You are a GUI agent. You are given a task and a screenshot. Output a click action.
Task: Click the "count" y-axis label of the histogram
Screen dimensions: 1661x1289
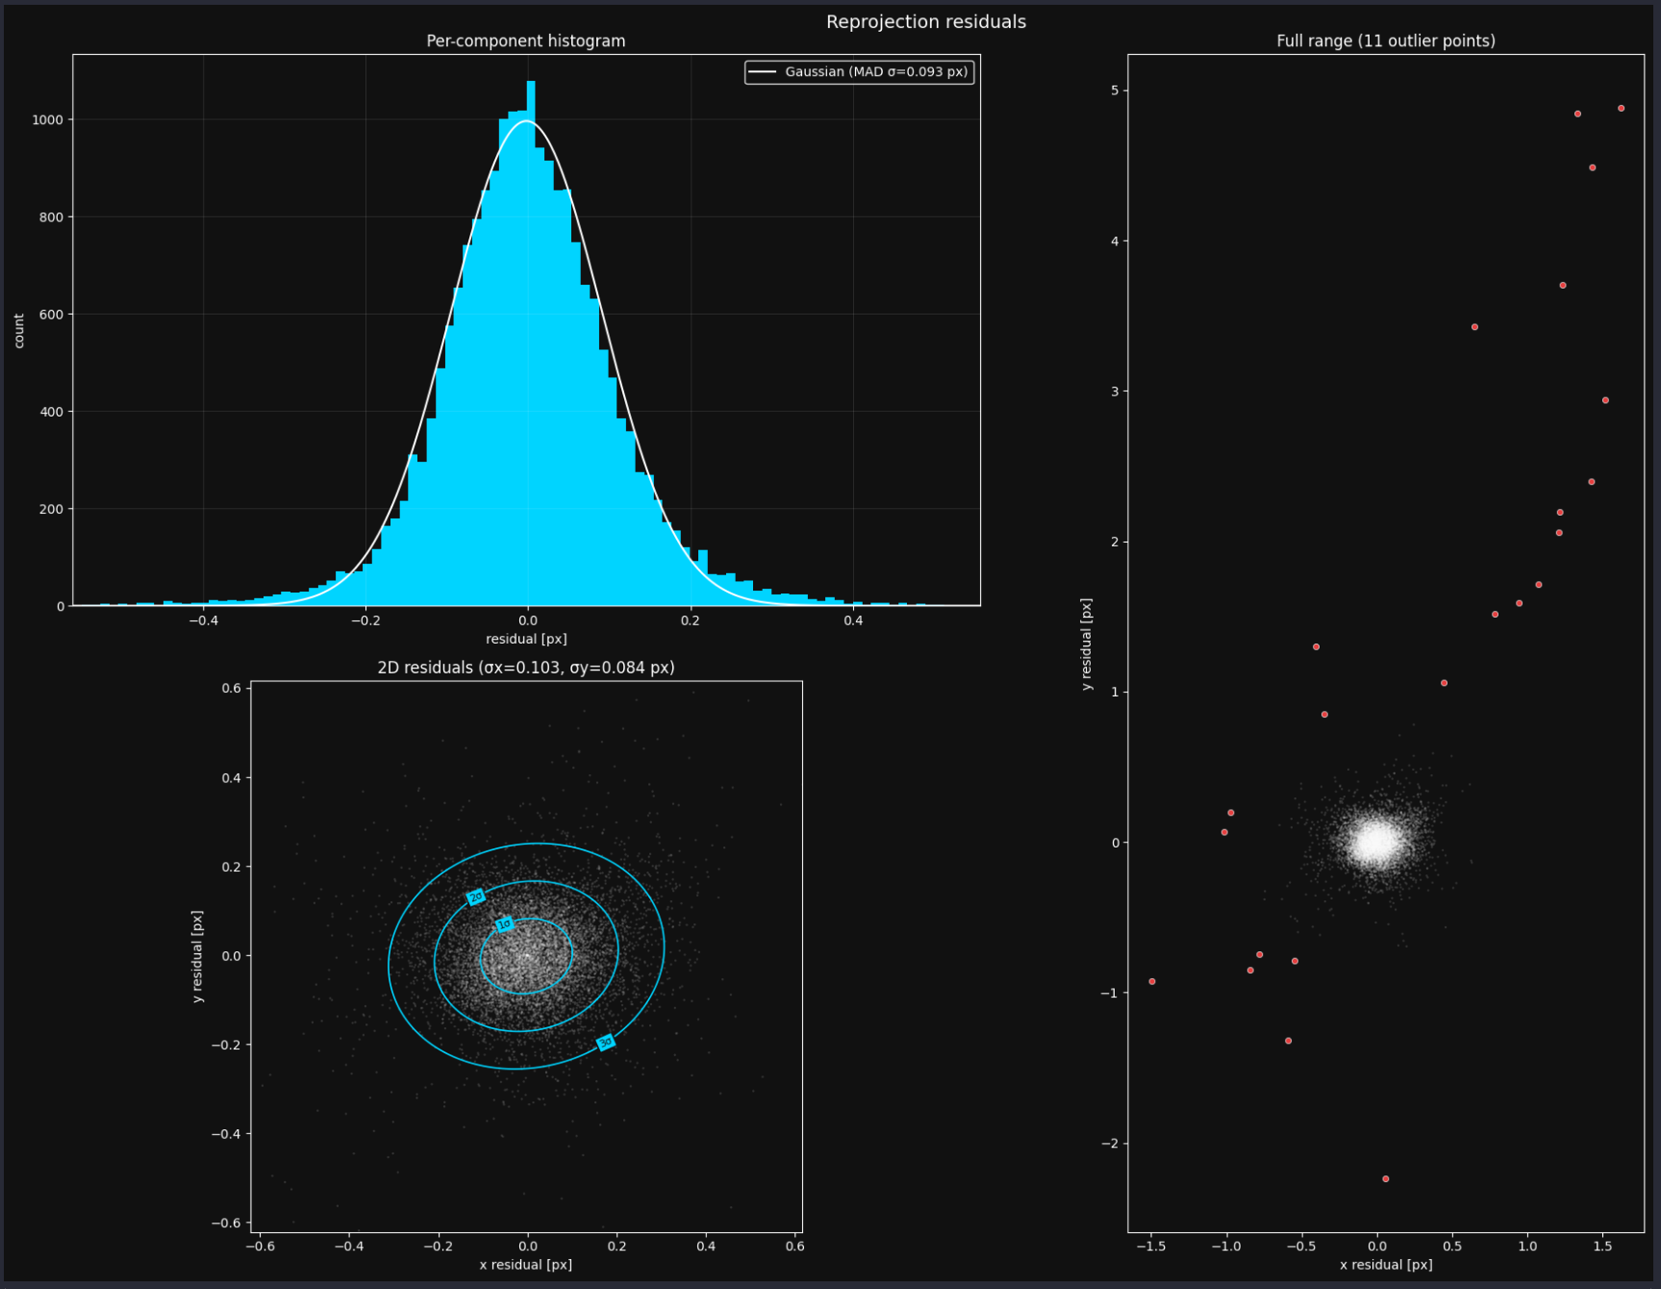[19, 330]
